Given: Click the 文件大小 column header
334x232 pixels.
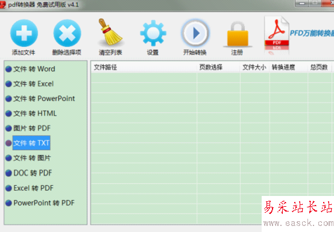Looking at the screenshot, I should [x=254, y=67].
